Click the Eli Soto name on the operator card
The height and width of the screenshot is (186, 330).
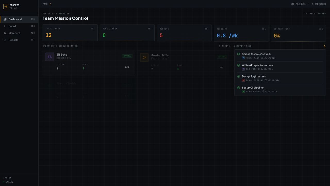point(62,55)
